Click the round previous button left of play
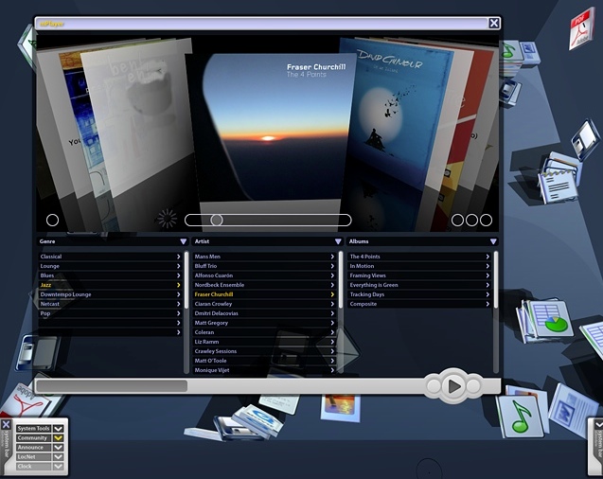The image size is (603, 479). [434, 386]
